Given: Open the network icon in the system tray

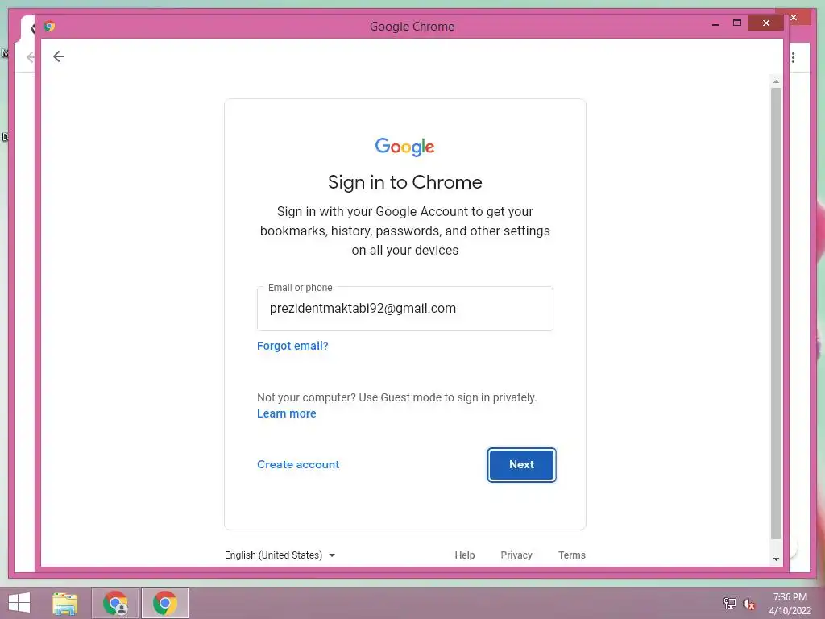Looking at the screenshot, I should [x=730, y=603].
